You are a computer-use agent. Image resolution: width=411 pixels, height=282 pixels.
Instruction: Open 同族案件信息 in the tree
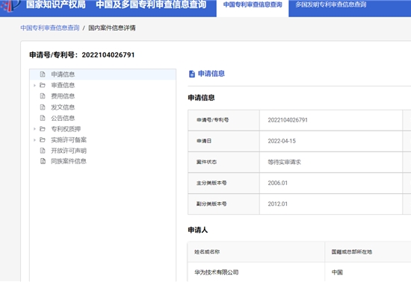tap(69, 161)
